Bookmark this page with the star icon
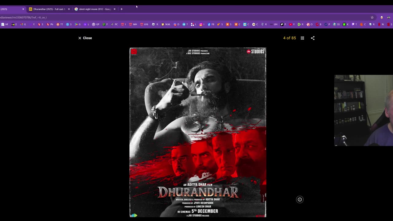Screen dimensions: 393x221 tap(372, 17)
